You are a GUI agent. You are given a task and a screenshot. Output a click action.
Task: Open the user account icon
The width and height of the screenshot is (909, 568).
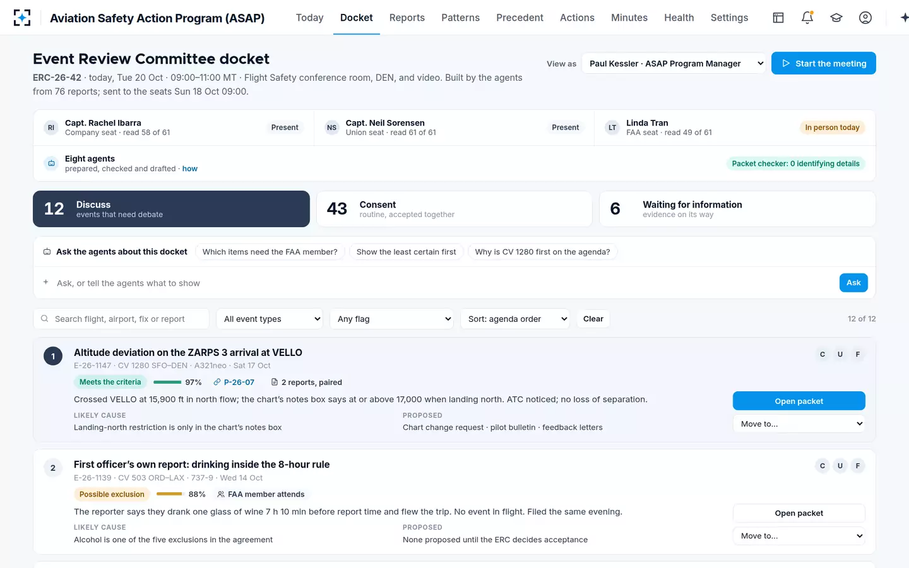click(865, 18)
